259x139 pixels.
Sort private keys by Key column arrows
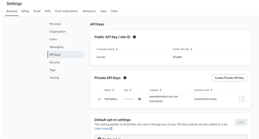coord(131,90)
